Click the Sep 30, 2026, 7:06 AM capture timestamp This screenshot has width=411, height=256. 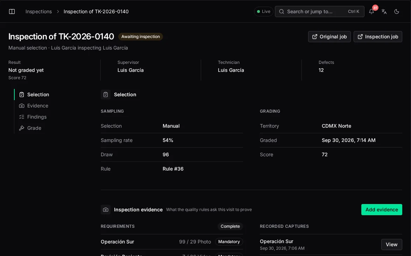(x=282, y=248)
